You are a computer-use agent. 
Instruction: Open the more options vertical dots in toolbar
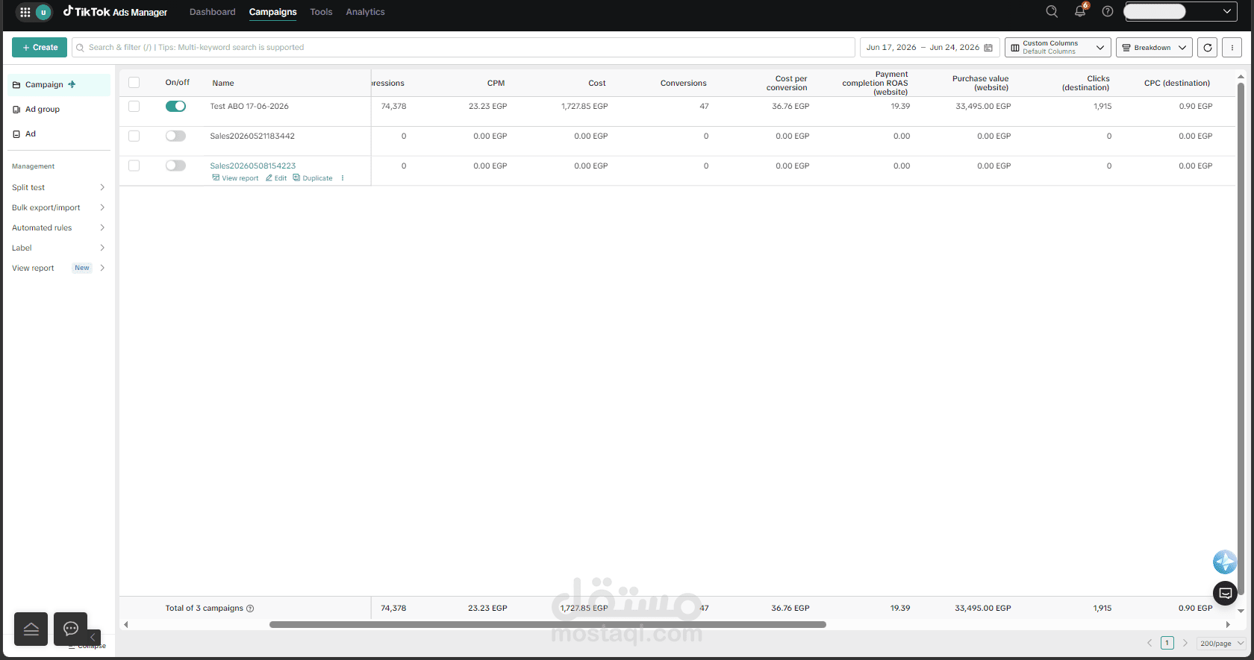click(x=1232, y=47)
